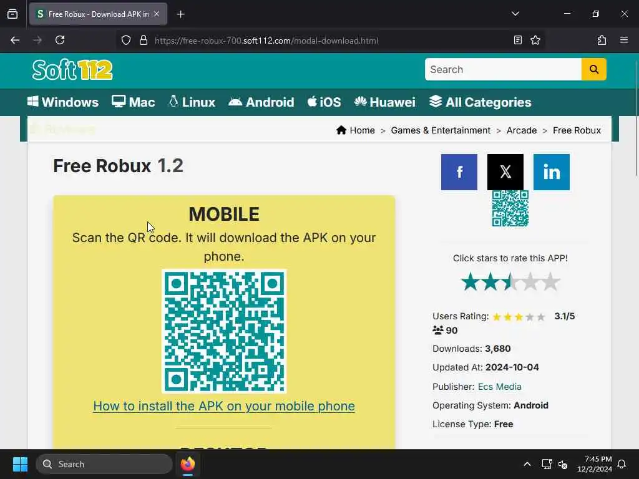Click the browser Forward arrow
This screenshot has width=639, height=479.
(x=37, y=41)
